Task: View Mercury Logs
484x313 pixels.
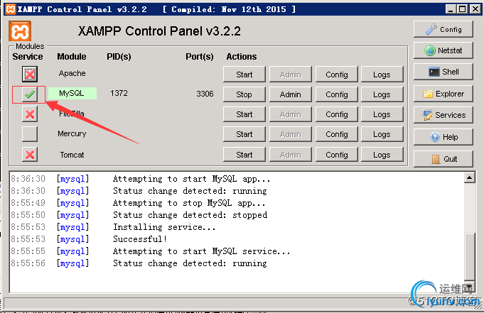Action: tap(382, 134)
